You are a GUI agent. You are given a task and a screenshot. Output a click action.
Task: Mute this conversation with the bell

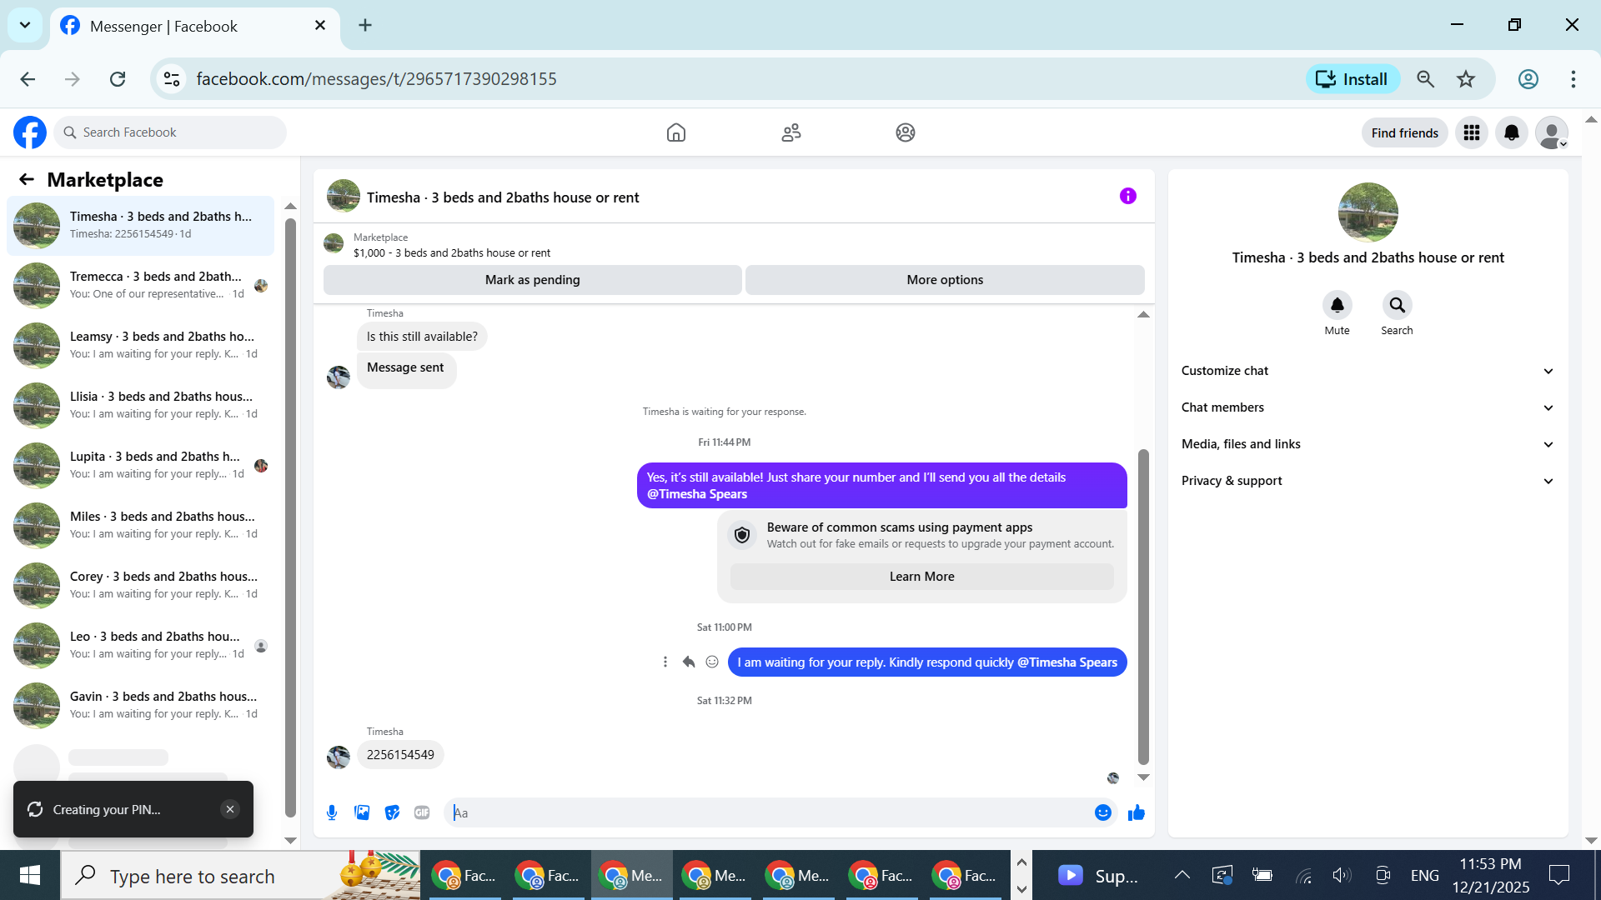coord(1338,305)
